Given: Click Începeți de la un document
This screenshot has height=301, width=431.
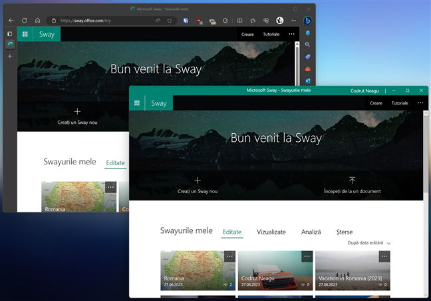Looking at the screenshot, I should tap(352, 185).
